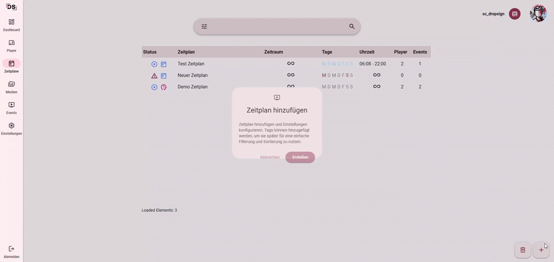554x262 pixels.
Task: Open the Dashboard page in sidebar
Action: pyautogui.click(x=11, y=22)
